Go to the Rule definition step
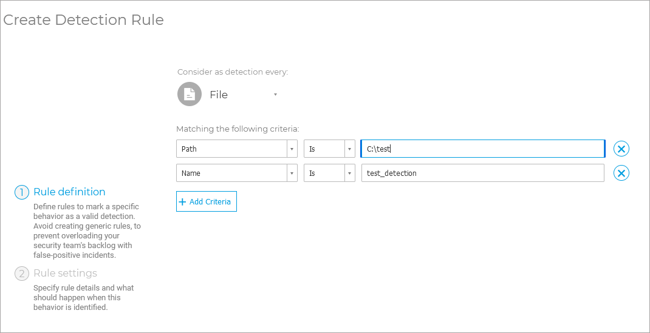The height and width of the screenshot is (333, 650). tap(69, 192)
